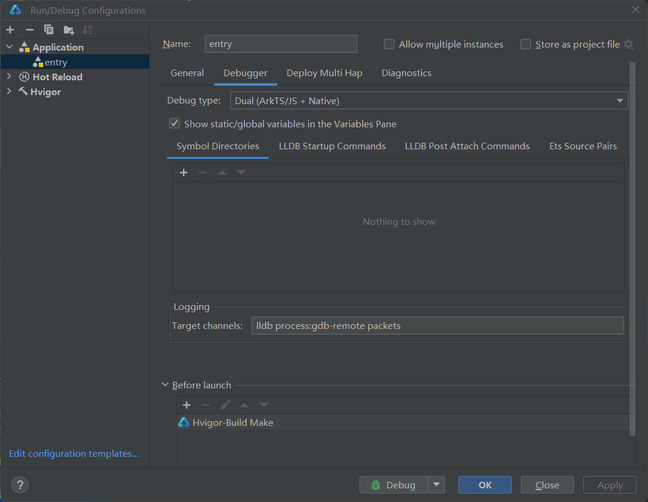
Task: Open the Debug button dropdown arrow
Action: point(436,485)
